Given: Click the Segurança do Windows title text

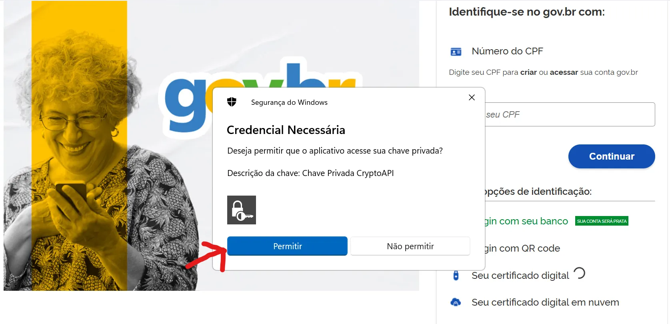Looking at the screenshot, I should (289, 102).
